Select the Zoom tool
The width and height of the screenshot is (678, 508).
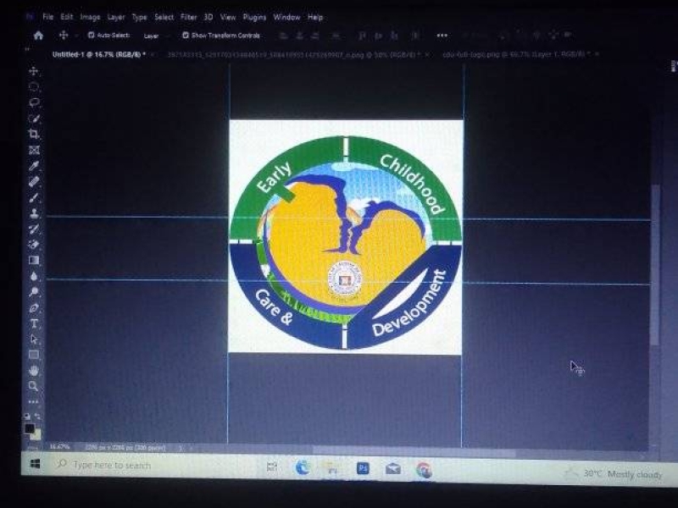pyautogui.click(x=34, y=386)
